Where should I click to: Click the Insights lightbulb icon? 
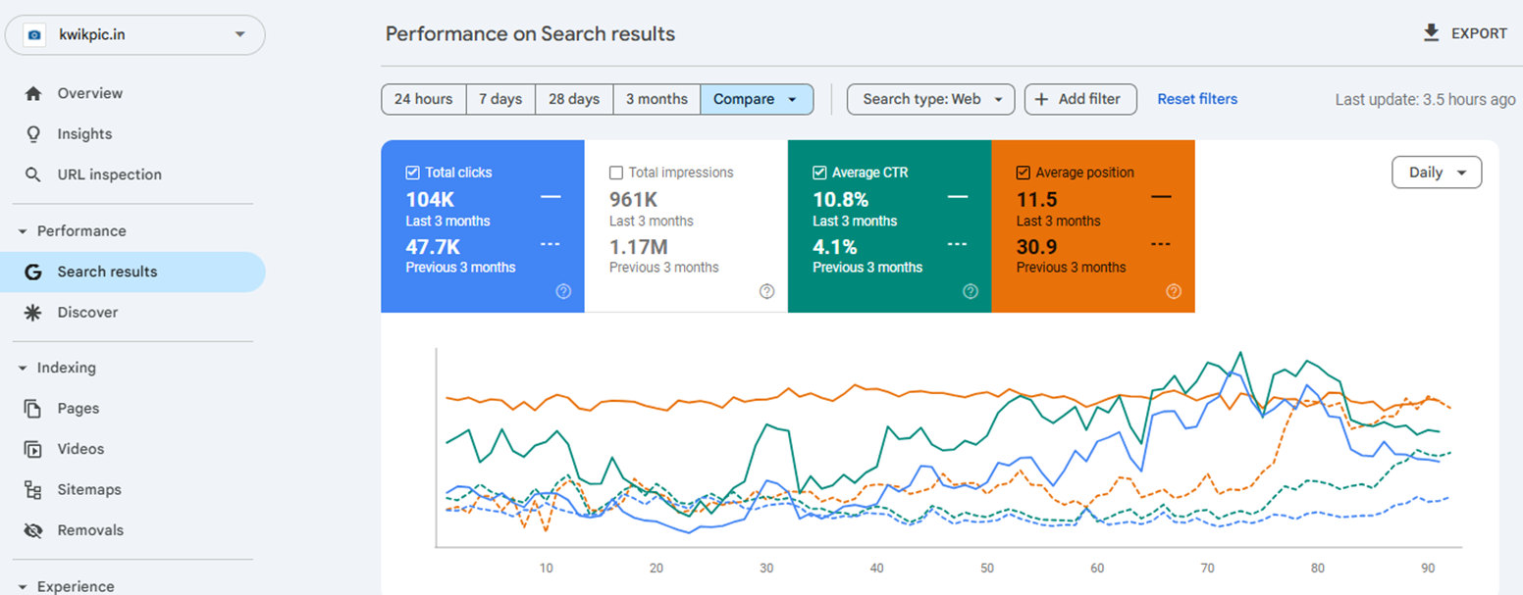coord(33,134)
